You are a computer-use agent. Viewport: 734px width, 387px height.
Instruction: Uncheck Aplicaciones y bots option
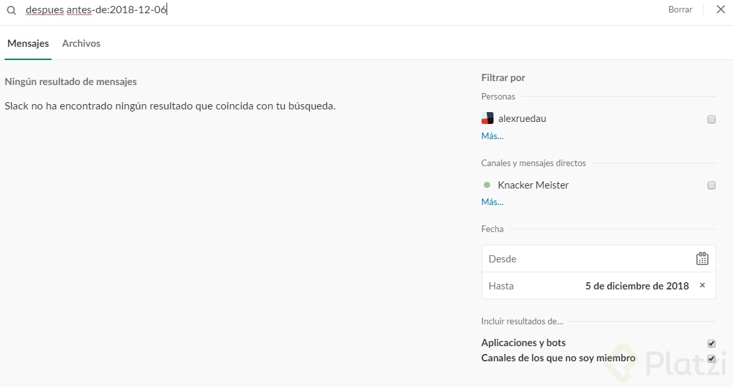712,343
